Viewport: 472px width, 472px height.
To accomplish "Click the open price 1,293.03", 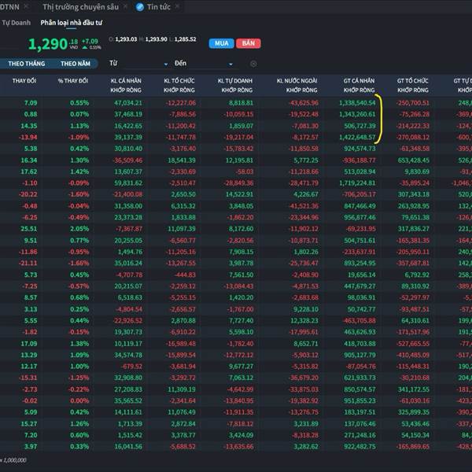I will point(126,39).
